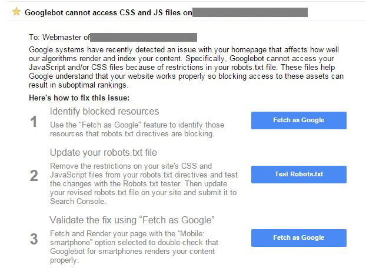Click the step number 3

(x=34, y=239)
